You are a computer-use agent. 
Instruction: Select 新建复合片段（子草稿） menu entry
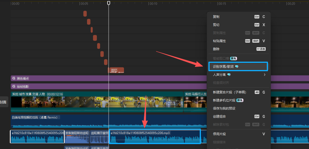tap(230, 92)
